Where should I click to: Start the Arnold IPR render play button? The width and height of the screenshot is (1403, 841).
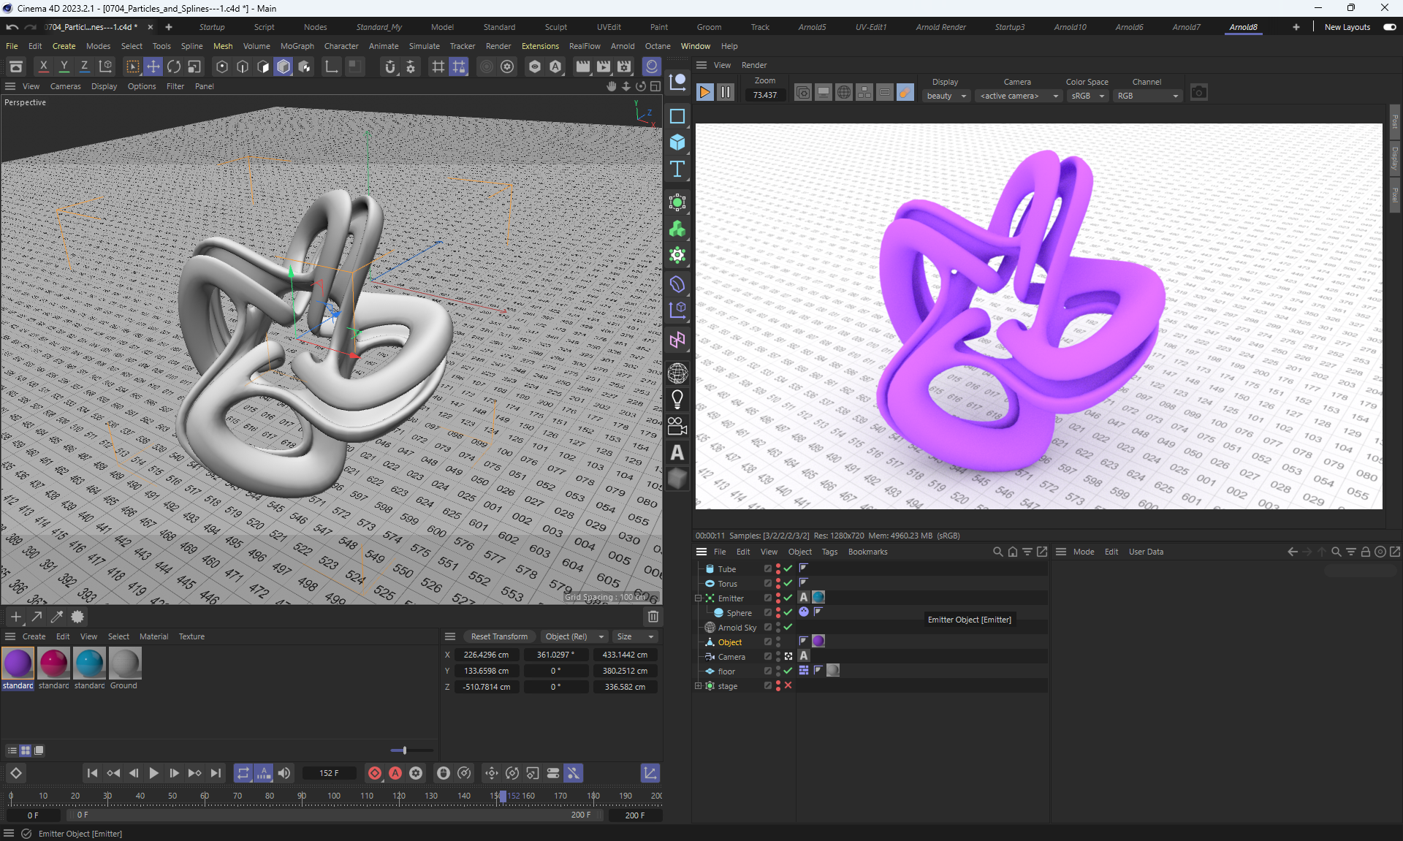pos(704,93)
